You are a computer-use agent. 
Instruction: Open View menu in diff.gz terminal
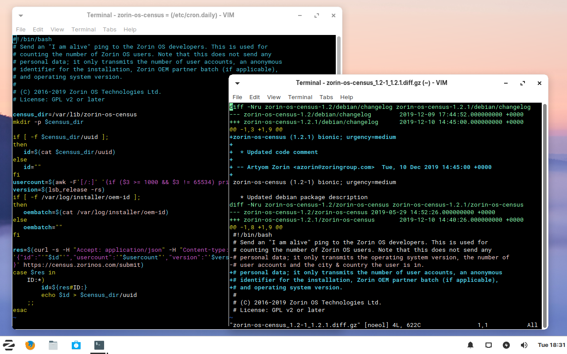coord(274,97)
